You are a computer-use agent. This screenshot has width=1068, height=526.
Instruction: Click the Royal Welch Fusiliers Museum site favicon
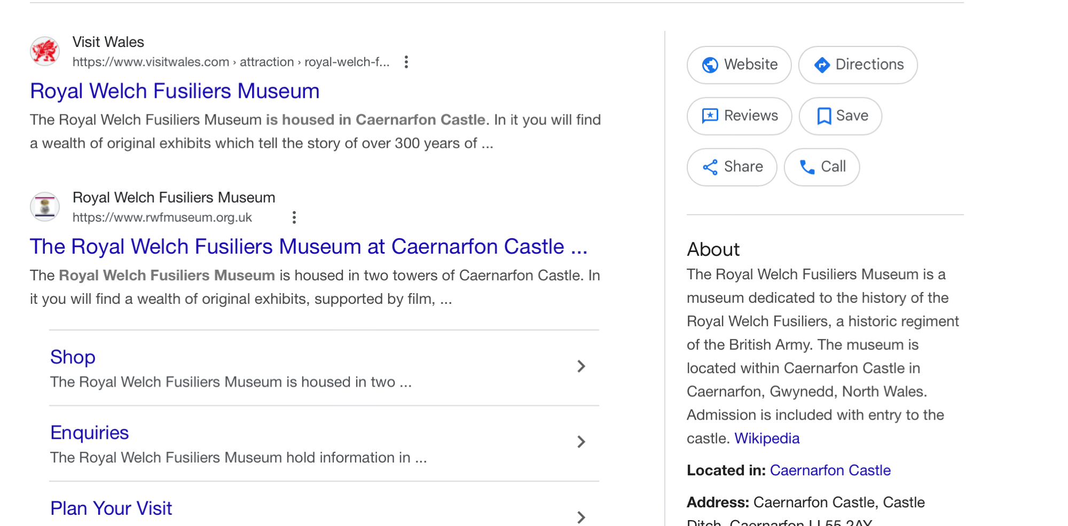[x=45, y=207]
